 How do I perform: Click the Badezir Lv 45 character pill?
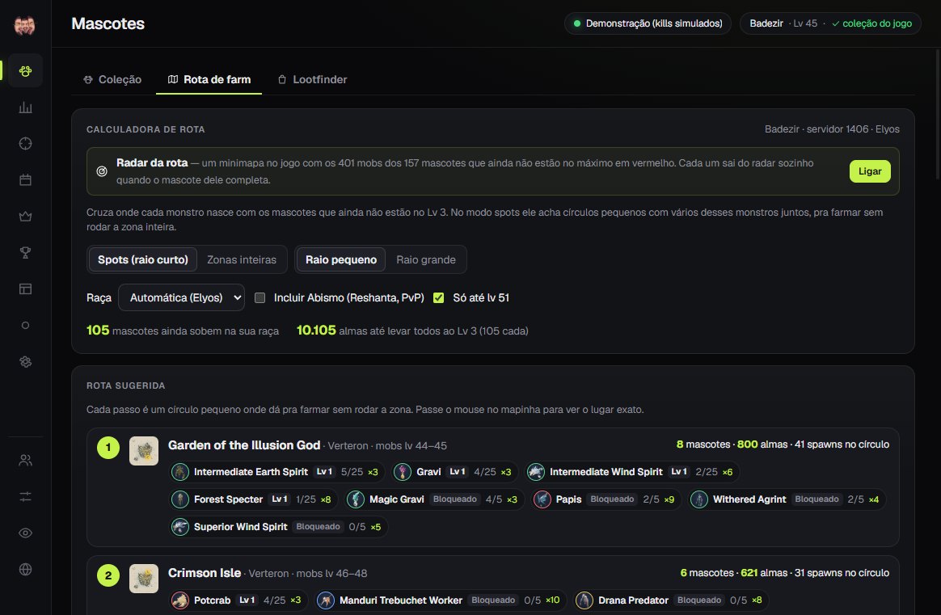pyautogui.click(x=830, y=23)
